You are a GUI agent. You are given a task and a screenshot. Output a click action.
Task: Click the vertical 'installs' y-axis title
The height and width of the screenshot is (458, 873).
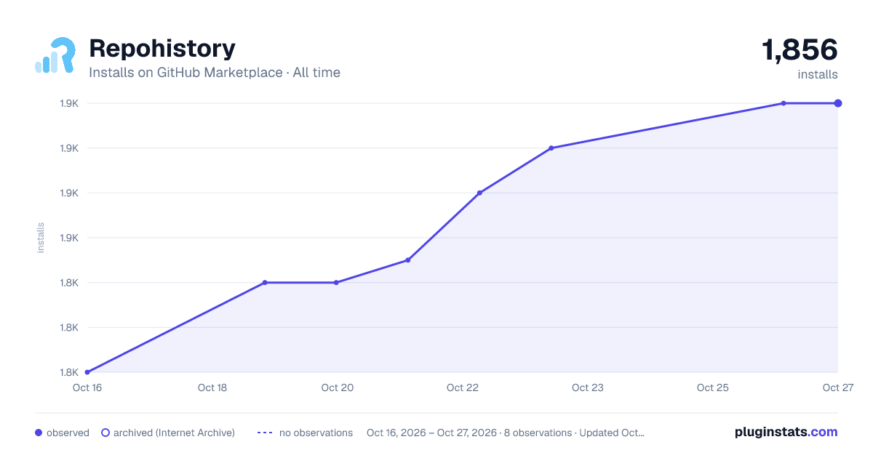coord(41,238)
